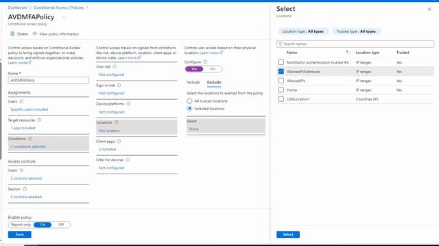Check the AllowedIPs checkbox

coord(281,81)
